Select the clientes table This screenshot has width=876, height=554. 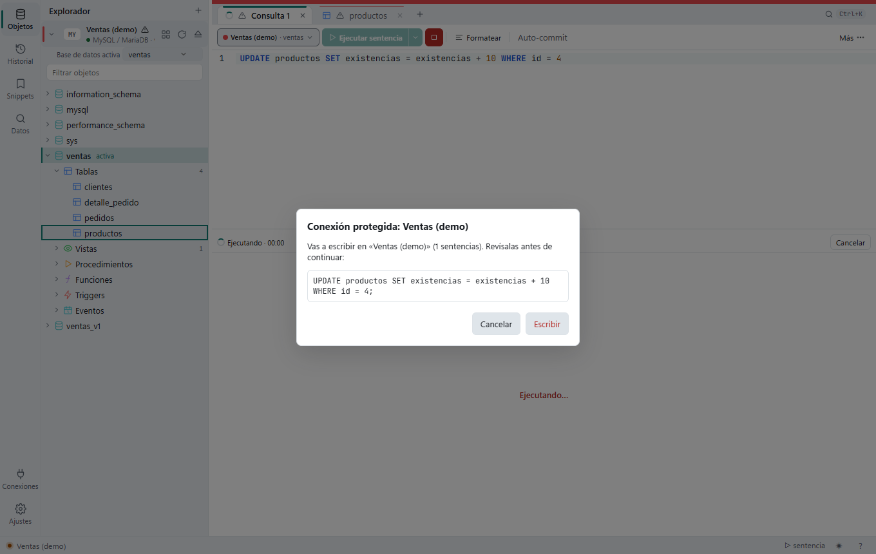click(124, 187)
